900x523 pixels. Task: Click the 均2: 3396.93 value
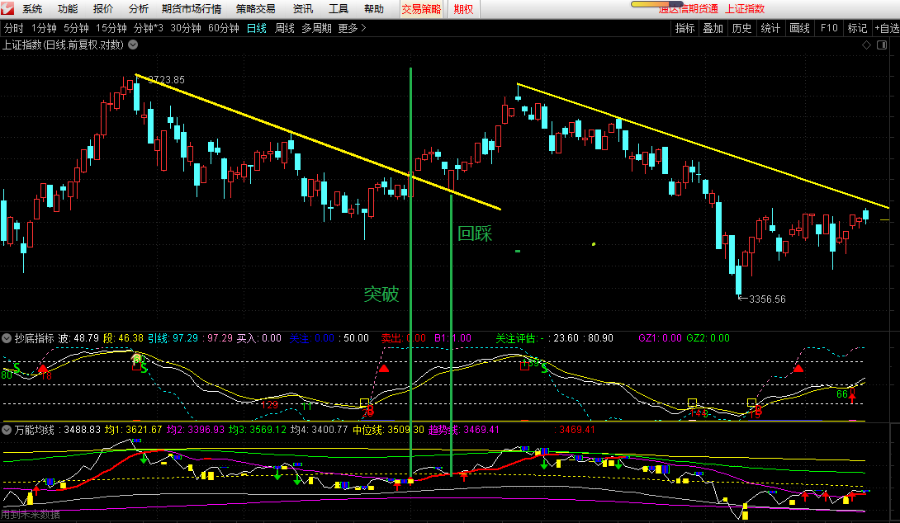click(195, 430)
